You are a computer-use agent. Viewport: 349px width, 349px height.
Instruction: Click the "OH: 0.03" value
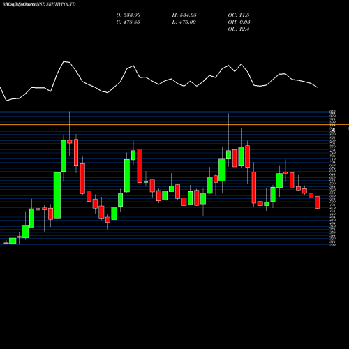coord(239,22)
